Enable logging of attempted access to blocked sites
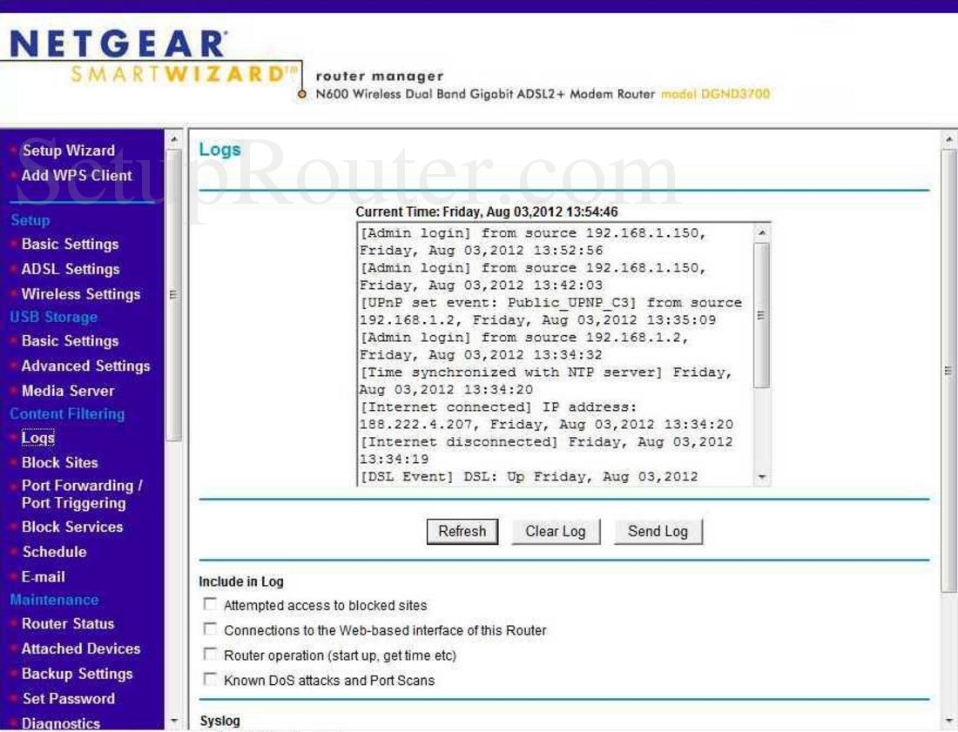 coord(209,604)
